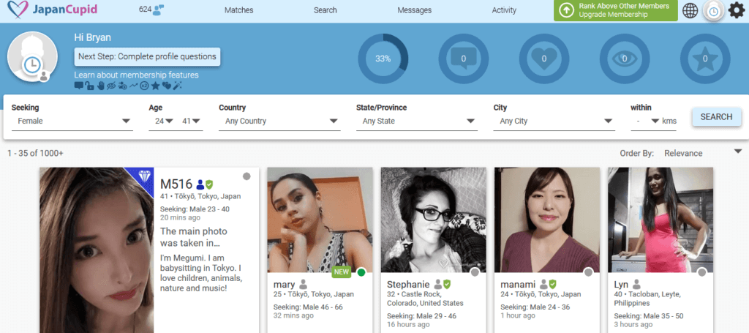
Task: Open Learn about membership features link
Action: [x=136, y=75]
